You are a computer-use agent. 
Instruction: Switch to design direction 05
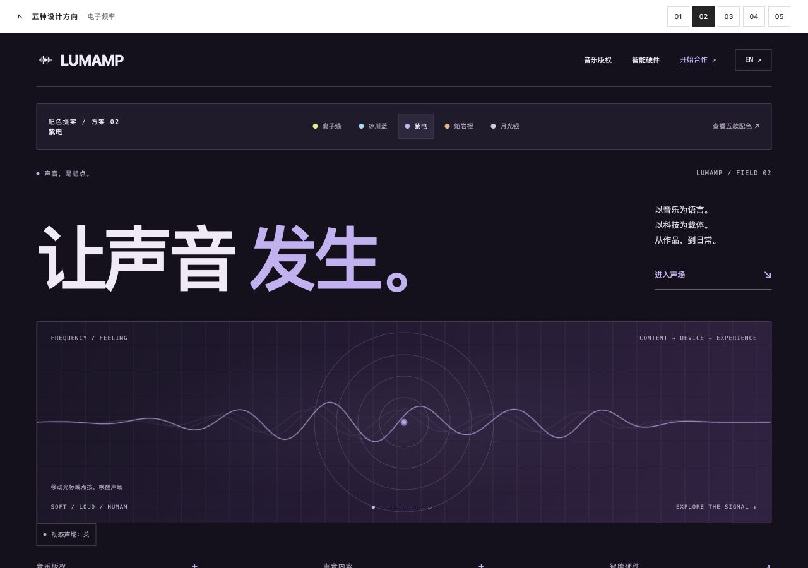point(779,16)
